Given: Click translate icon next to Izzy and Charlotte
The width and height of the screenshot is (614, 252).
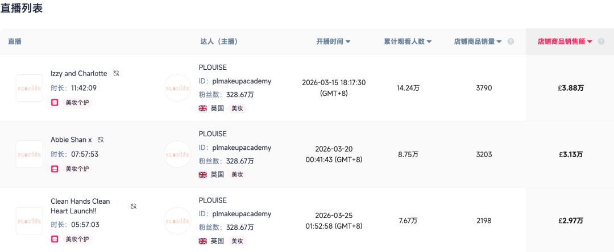Looking at the screenshot, I should (x=117, y=73).
